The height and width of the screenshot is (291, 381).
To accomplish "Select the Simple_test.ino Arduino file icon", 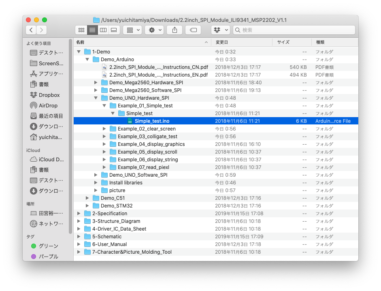I will 130,121.
